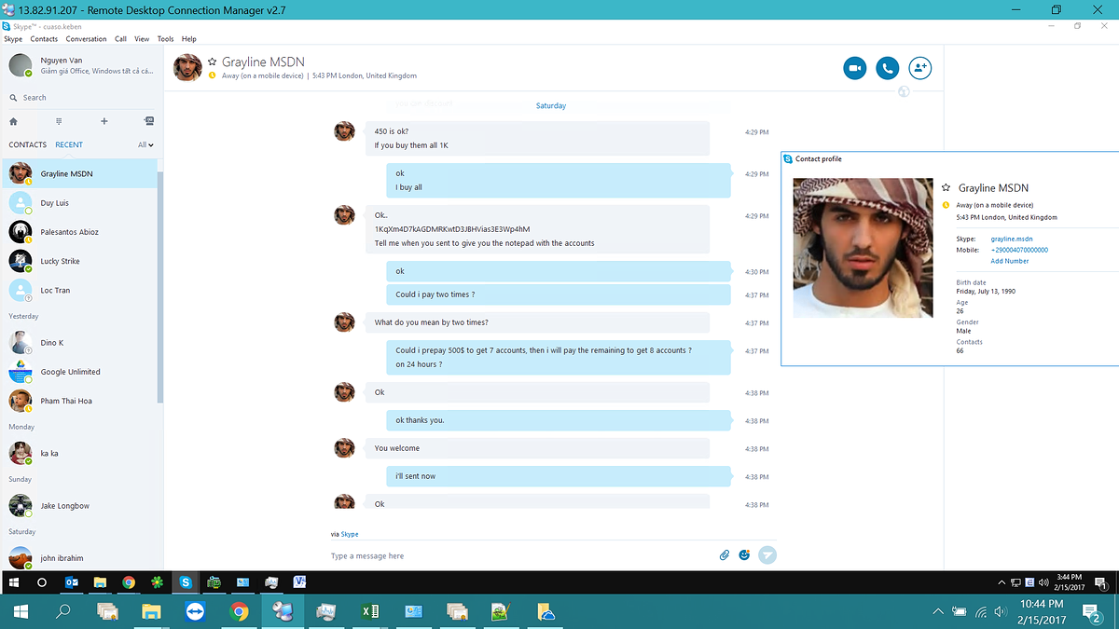Click the send message arrow button

[767, 555]
